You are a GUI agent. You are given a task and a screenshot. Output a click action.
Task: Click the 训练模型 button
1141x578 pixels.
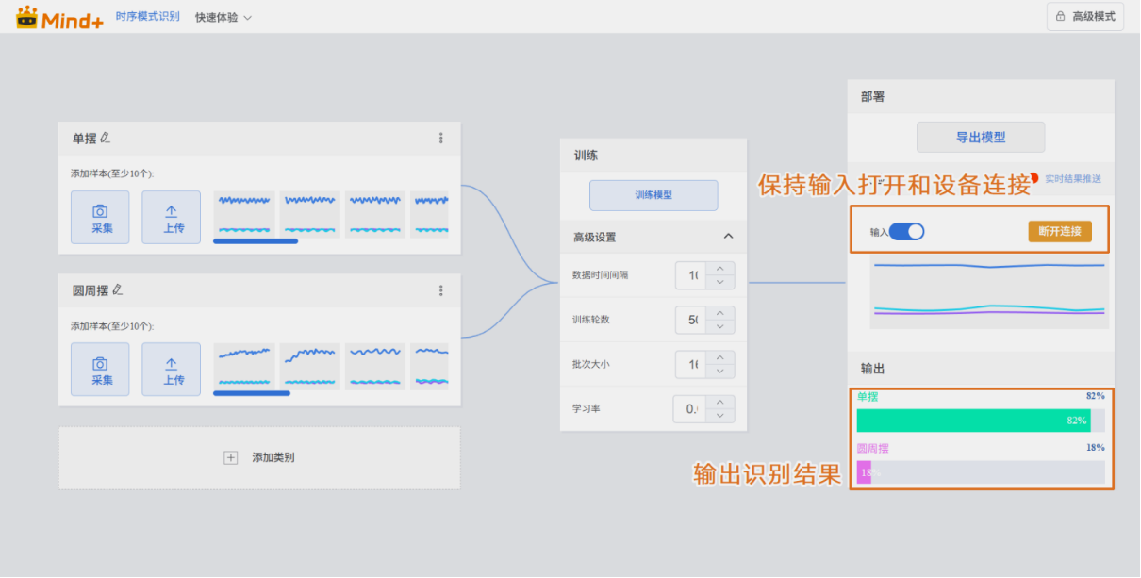pos(653,195)
